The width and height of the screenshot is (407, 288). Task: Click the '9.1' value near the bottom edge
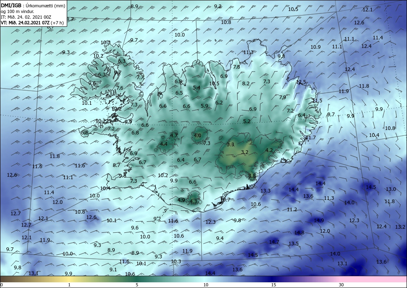(x=113, y=269)
